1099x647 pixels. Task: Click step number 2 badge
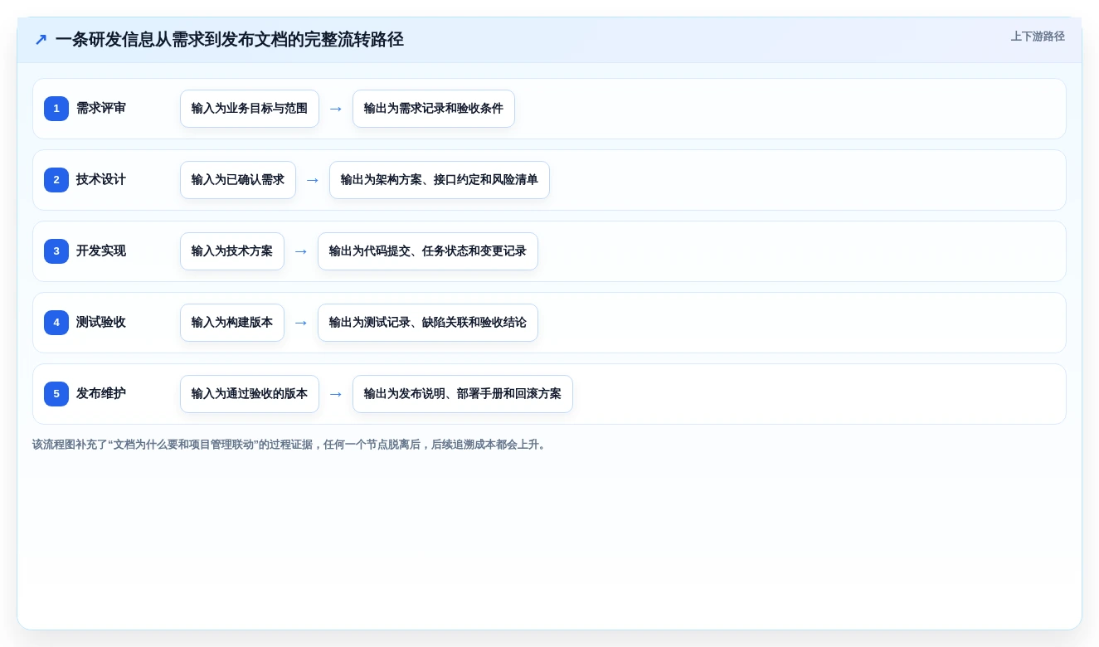click(x=56, y=180)
